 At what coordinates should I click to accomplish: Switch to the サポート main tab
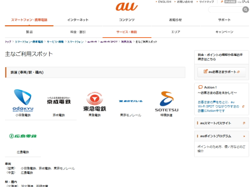[224, 20]
